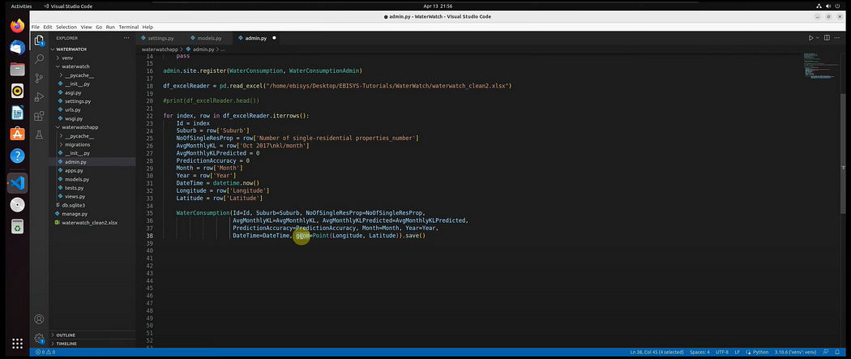Image resolution: width=851 pixels, height=359 pixels.
Task: Expand the OUTLINE section
Action: (66, 335)
